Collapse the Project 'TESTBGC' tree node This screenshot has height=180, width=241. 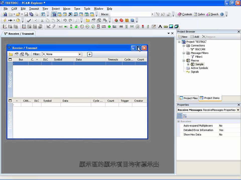click(x=179, y=42)
